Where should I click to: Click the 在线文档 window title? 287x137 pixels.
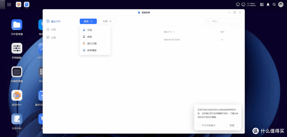click(x=146, y=13)
